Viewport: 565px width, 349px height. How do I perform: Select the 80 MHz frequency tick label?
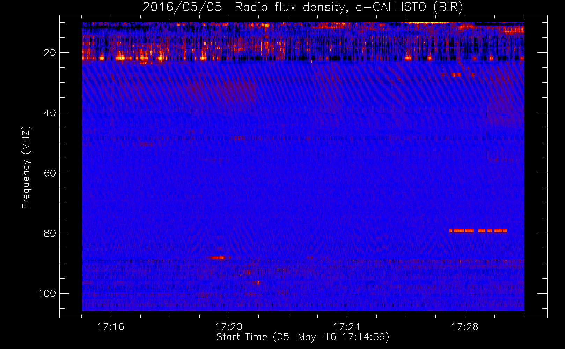coord(50,233)
